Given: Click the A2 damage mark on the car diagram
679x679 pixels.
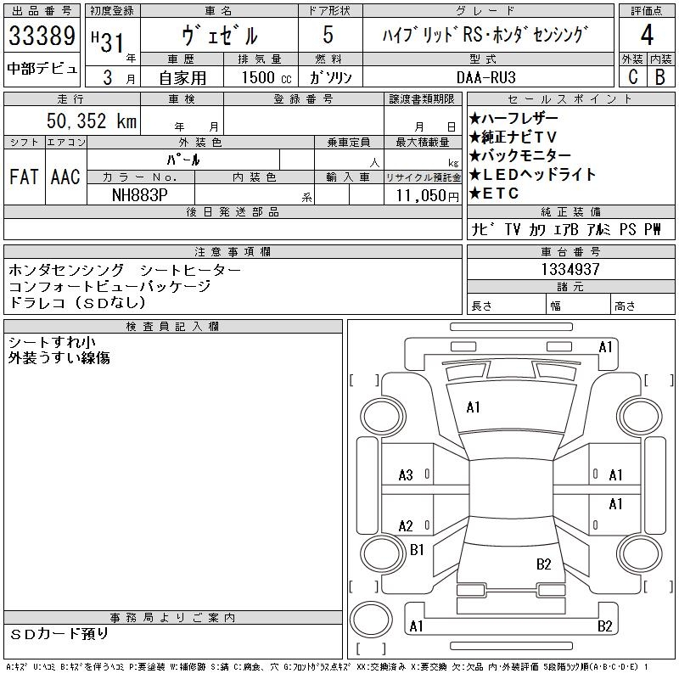Looking at the screenshot, I should (406, 526).
